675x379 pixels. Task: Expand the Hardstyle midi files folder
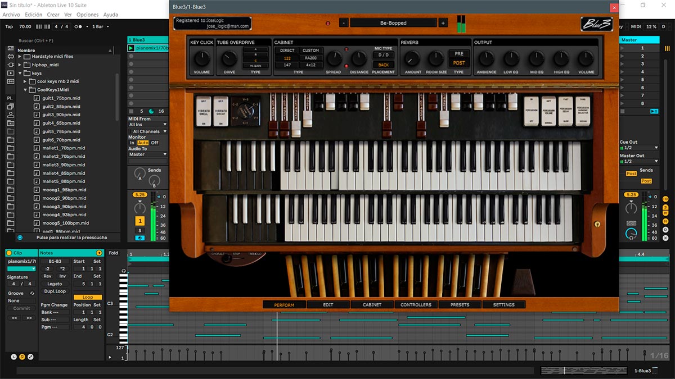coord(20,57)
